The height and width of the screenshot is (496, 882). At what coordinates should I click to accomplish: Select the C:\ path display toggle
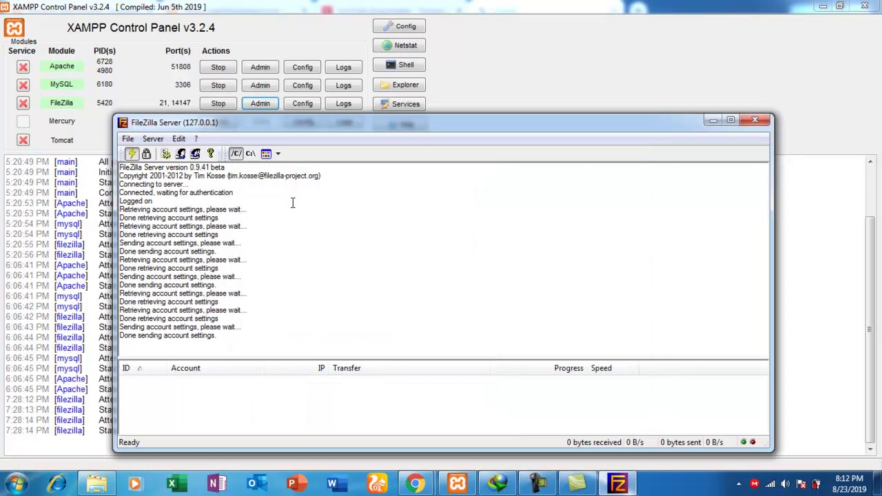250,154
